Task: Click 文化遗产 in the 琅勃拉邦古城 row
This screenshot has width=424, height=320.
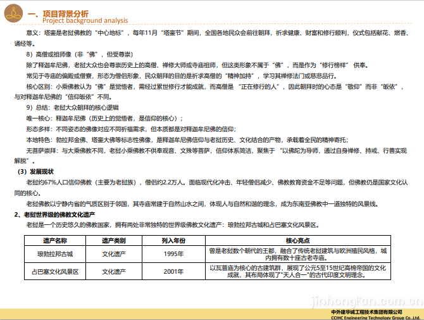Action: coord(114,253)
